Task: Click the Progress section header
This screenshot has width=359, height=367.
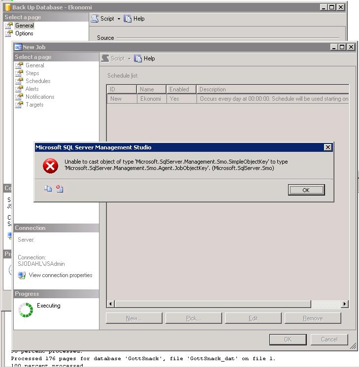Action: 56,294
